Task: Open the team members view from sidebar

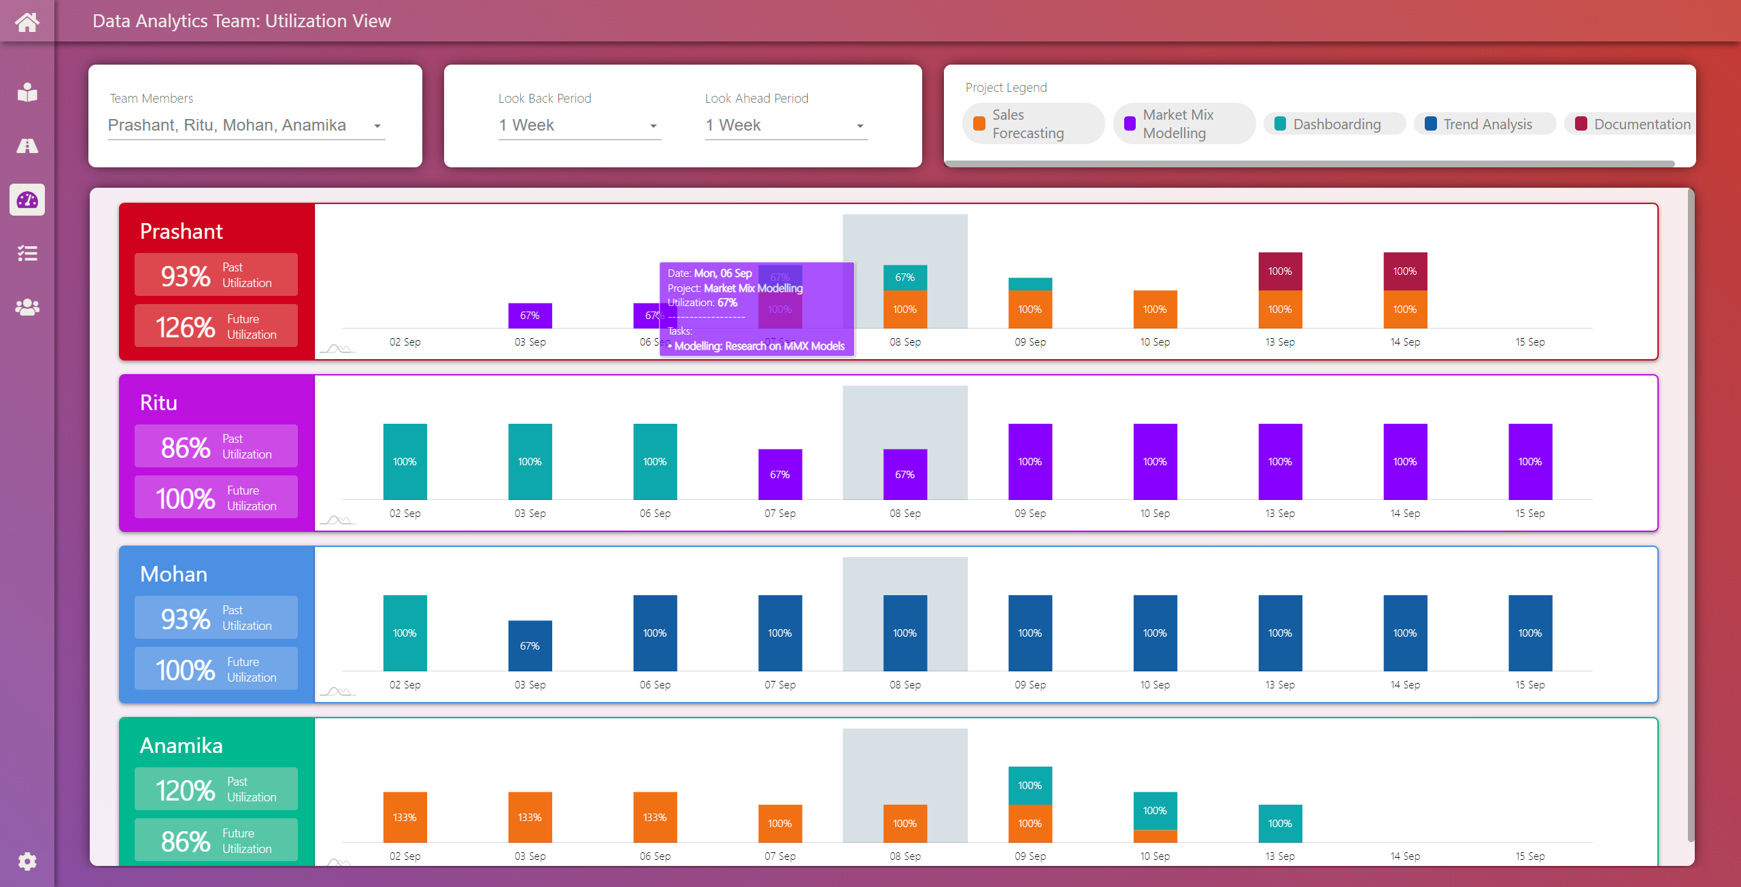Action: coord(27,307)
